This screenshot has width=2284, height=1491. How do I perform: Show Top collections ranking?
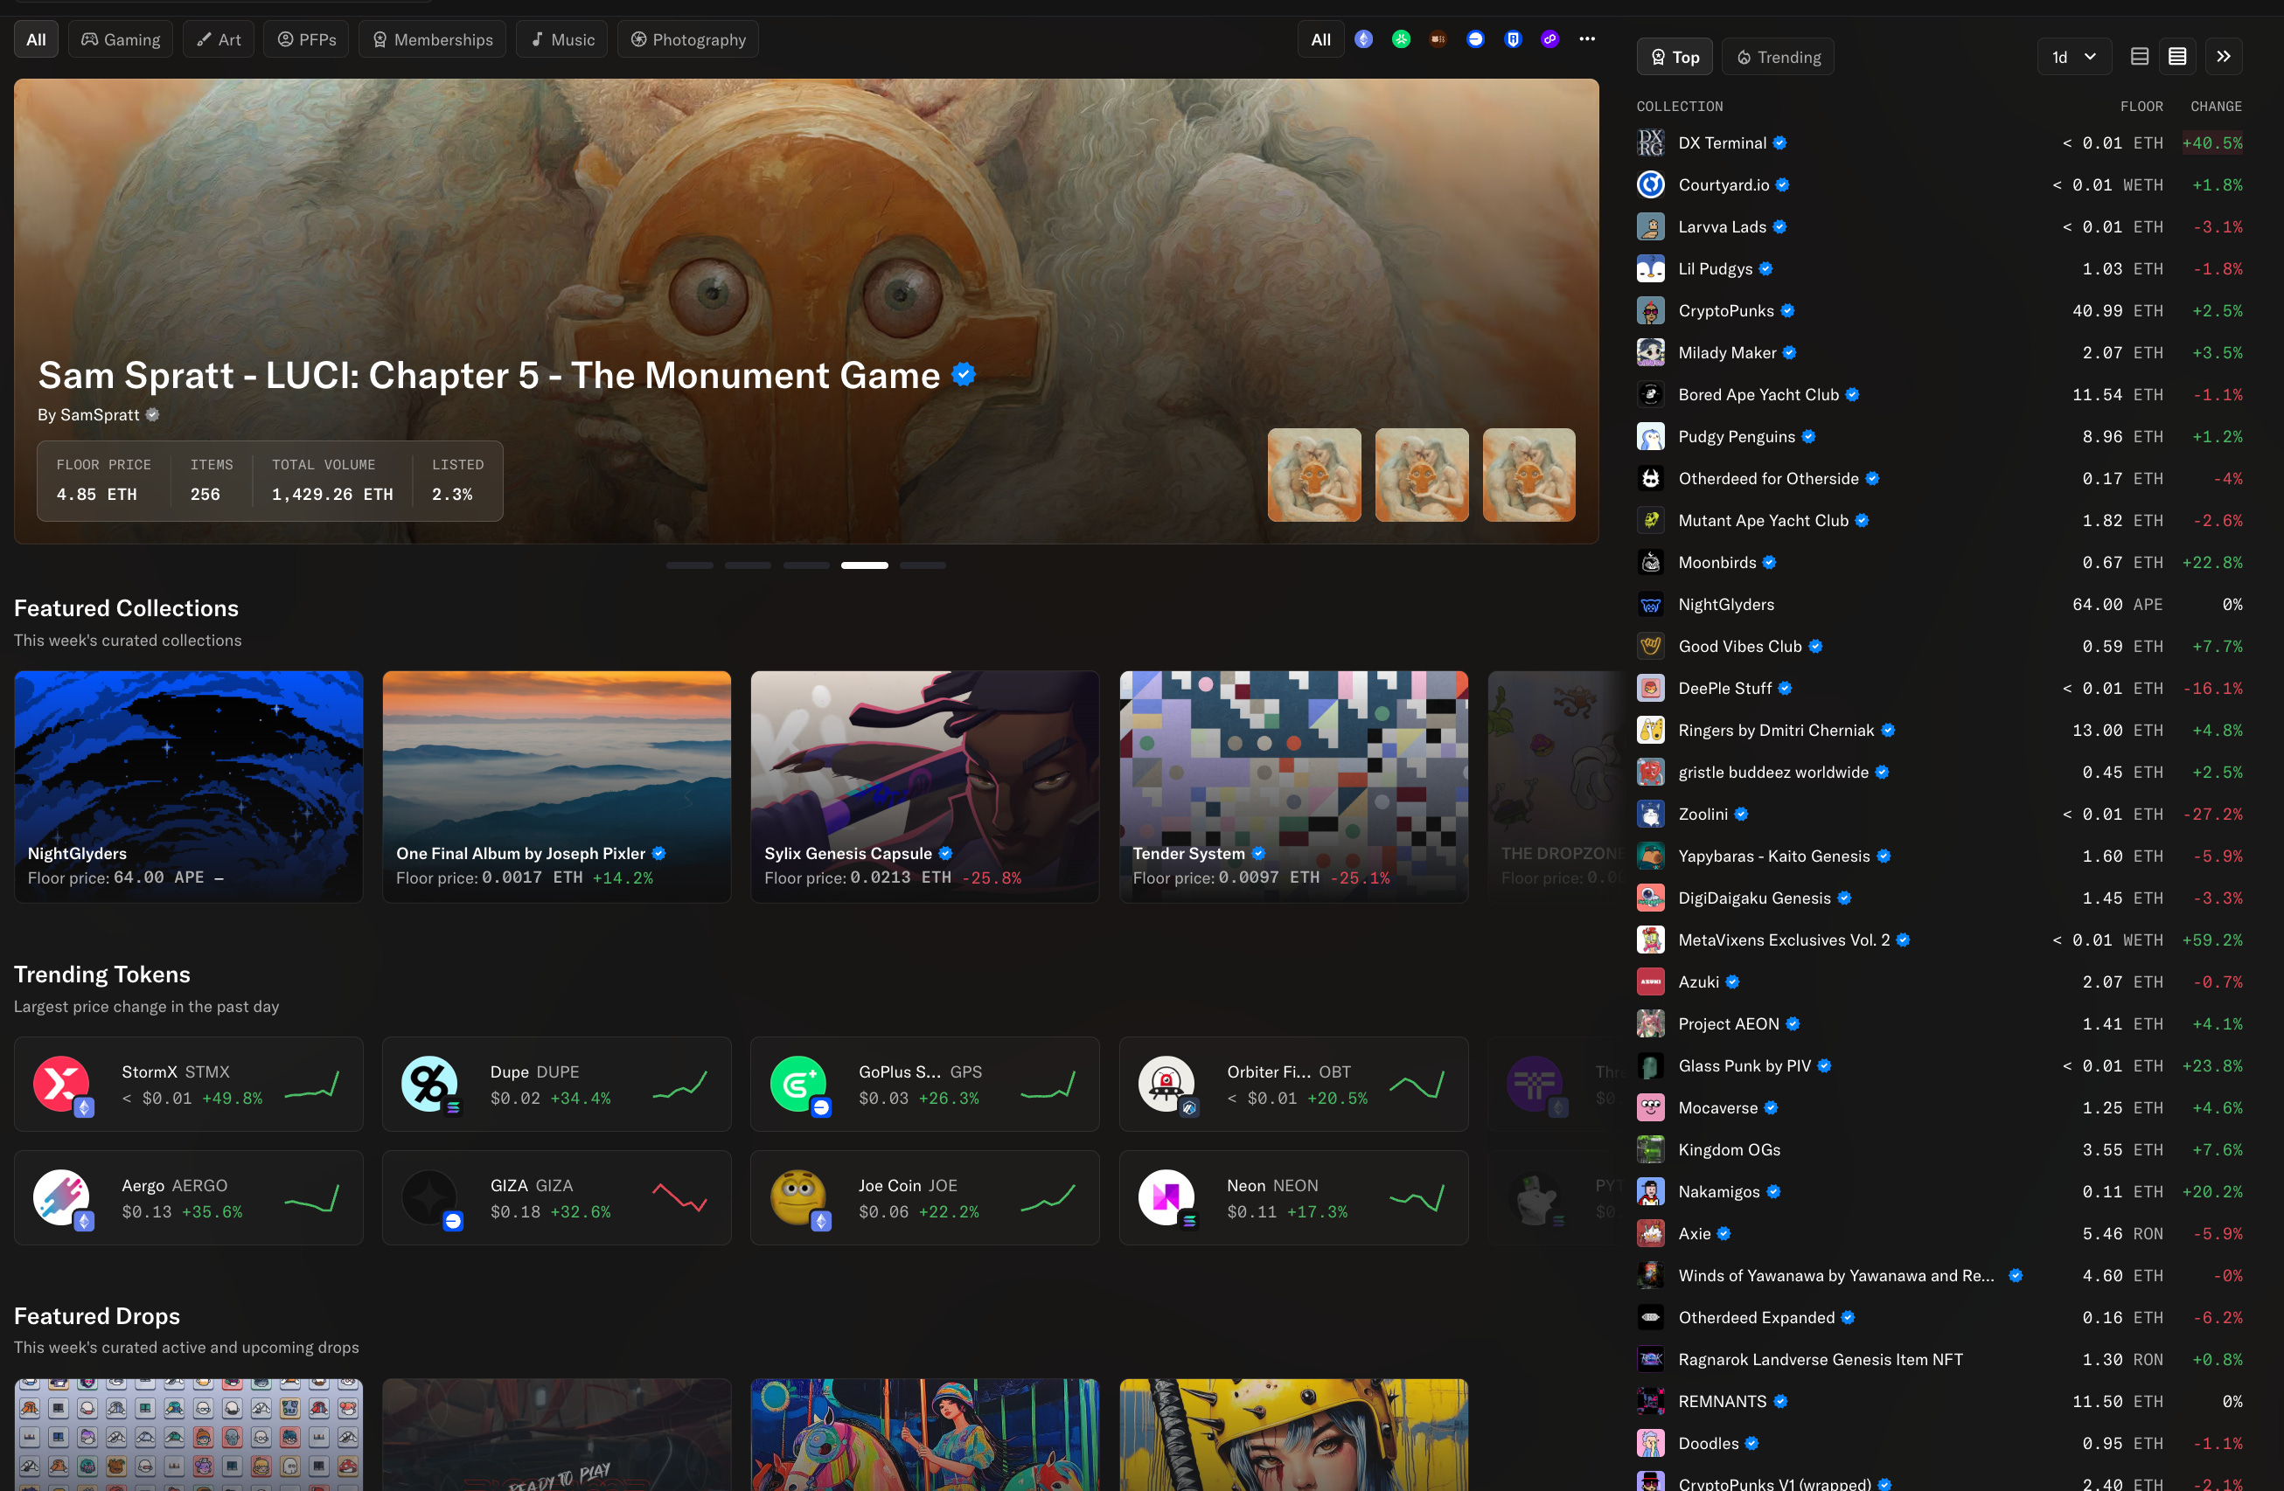tap(1675, 57)
